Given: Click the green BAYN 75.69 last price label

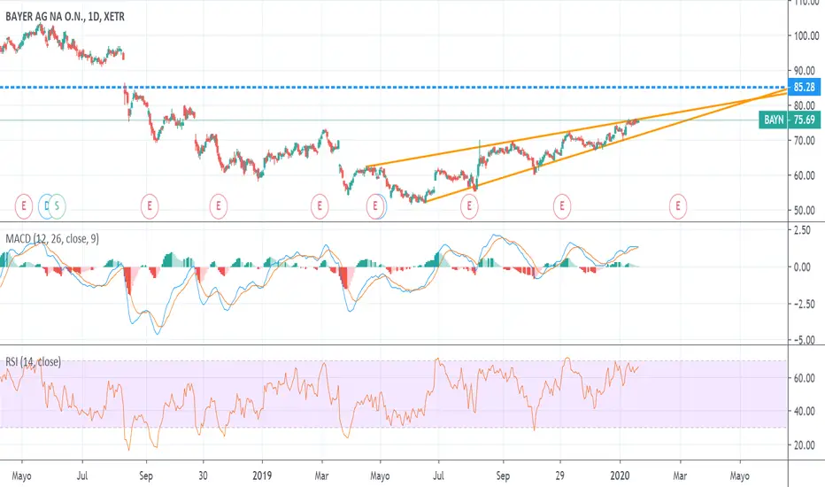Looking at the screenshot, I should (x=790, y=120).
